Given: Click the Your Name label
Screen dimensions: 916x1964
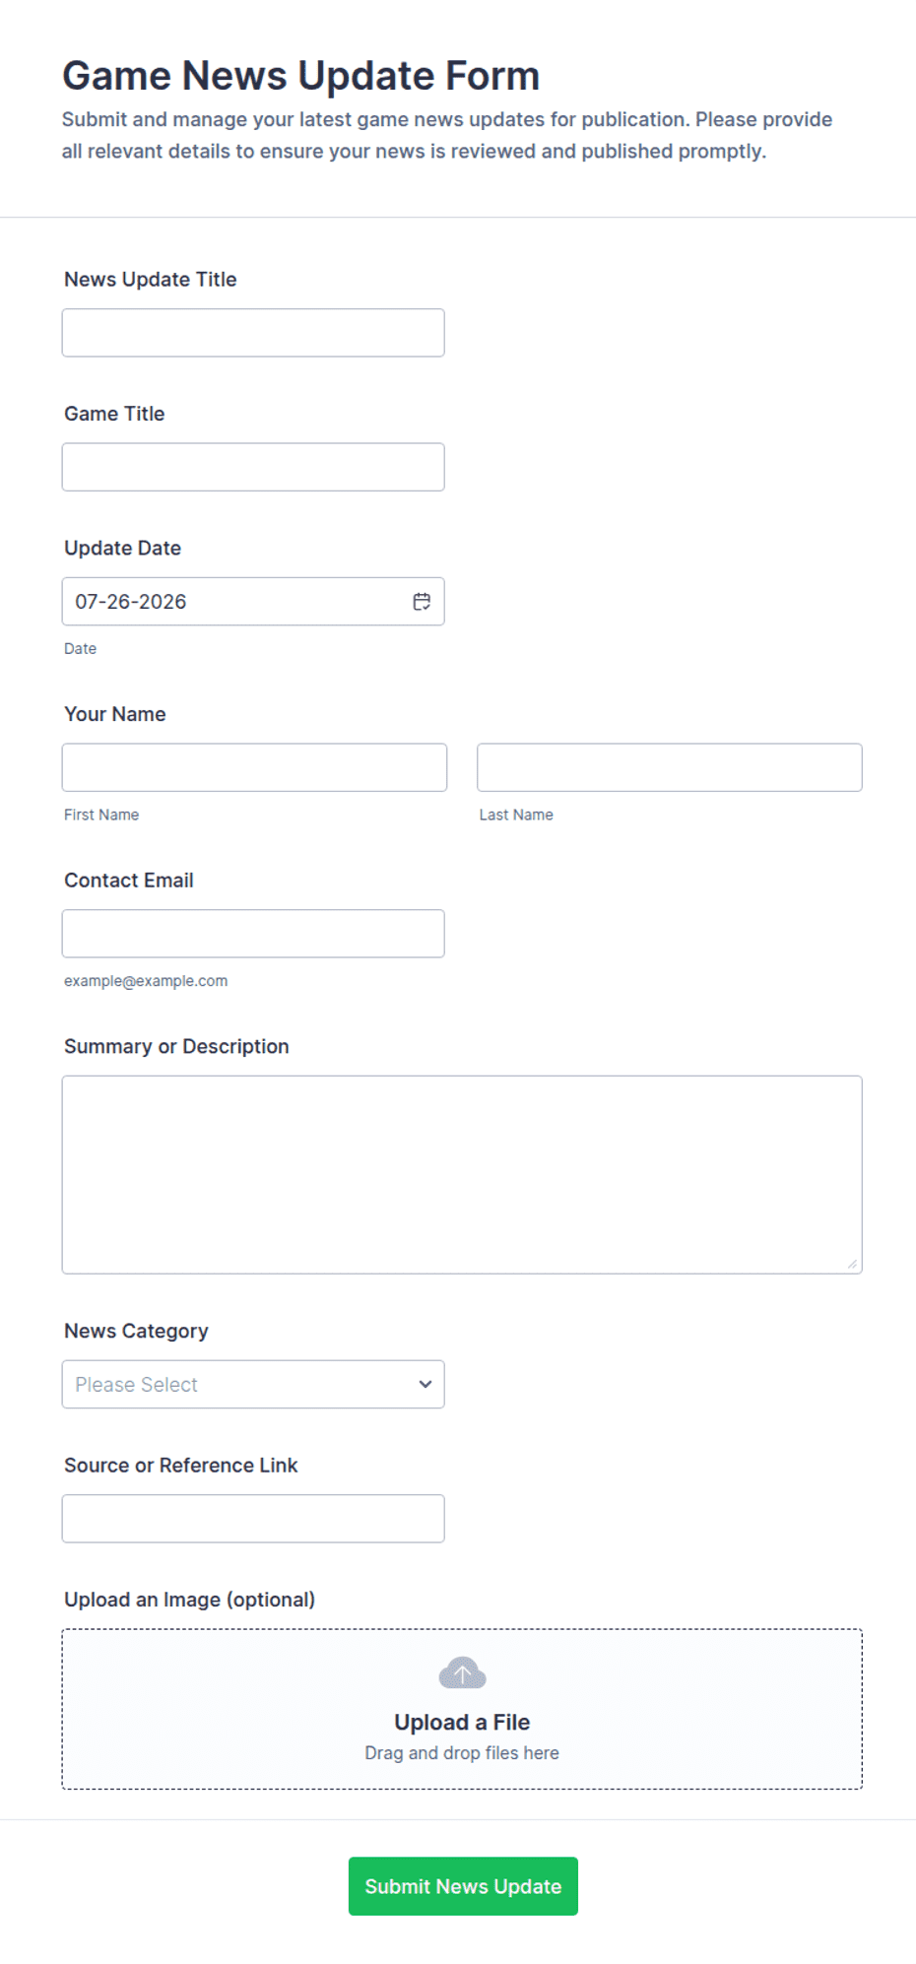Looking at the screenshot, I should (115, 714).
